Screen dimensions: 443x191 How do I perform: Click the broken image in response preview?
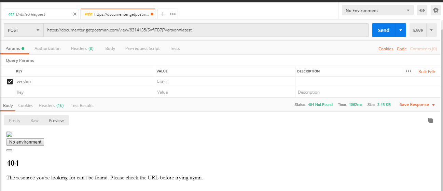[x=9, y=135]
